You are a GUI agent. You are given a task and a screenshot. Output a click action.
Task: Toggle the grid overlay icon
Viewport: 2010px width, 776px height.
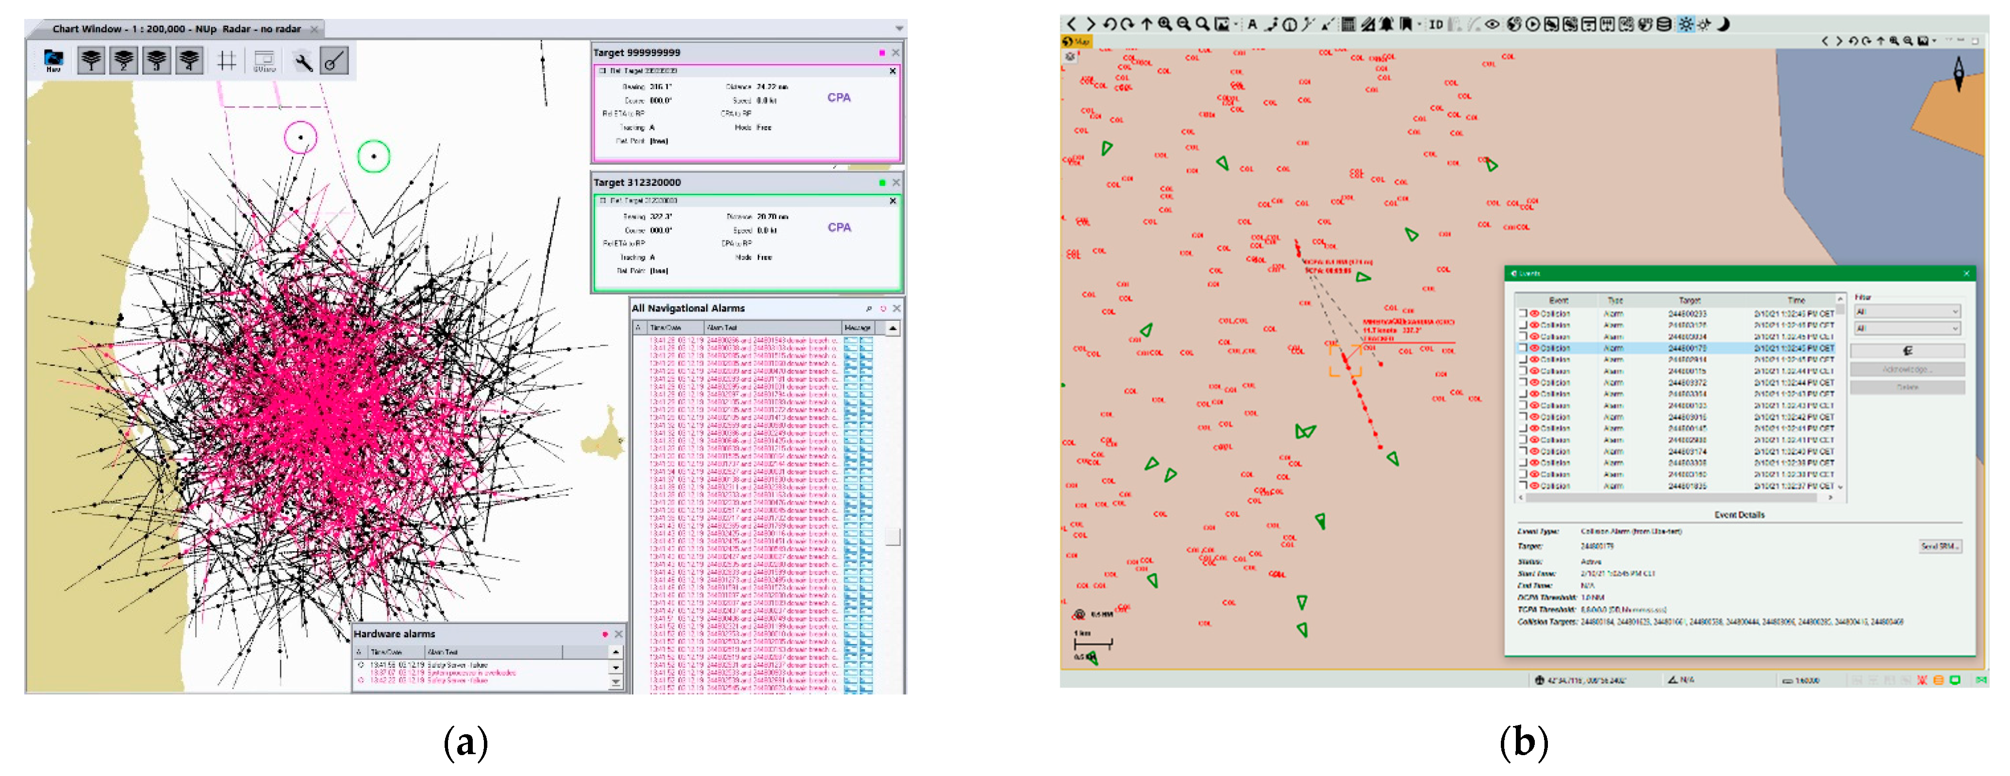click(x=227, y=61)
